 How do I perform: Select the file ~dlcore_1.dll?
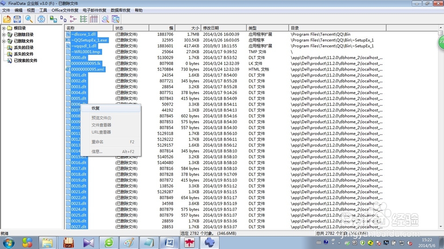coord(83,34)
